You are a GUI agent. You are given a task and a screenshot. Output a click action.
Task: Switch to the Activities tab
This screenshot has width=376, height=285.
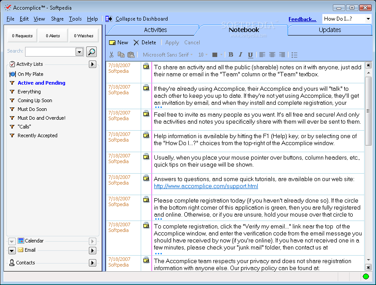155,30
